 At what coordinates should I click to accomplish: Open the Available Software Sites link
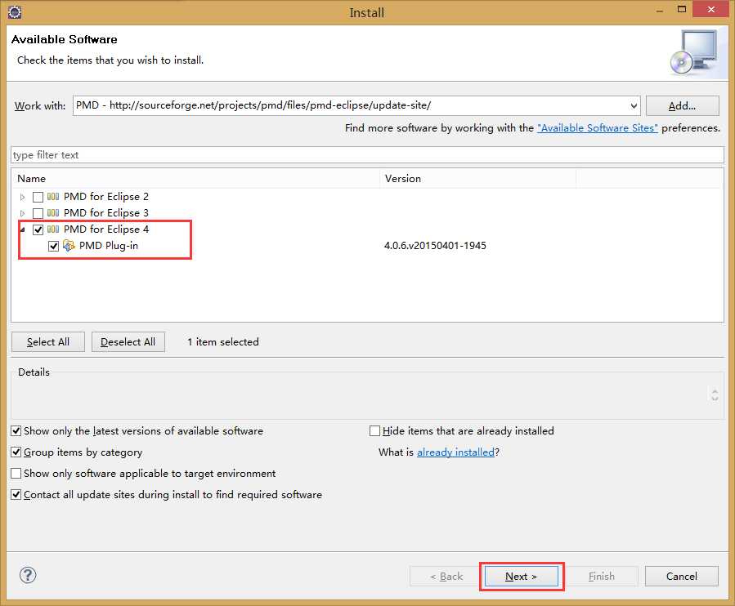pos(598,128)
